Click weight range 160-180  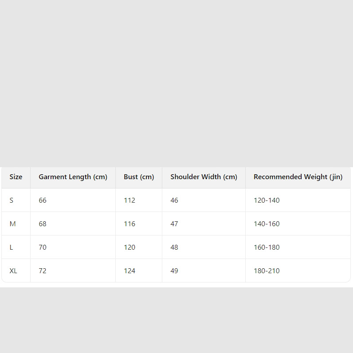(267, 247)
